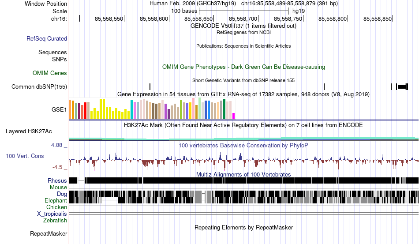Click position label 85,558,850
This screenshot has height=244, width=419.
tap(377, 19)
